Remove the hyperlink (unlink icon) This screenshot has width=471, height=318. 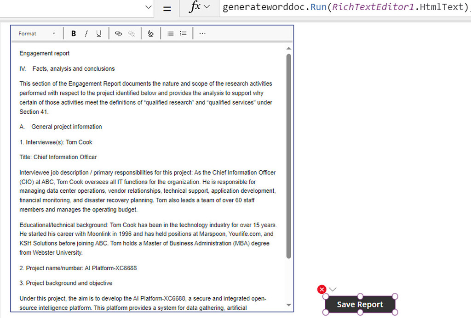coord(131,33)
